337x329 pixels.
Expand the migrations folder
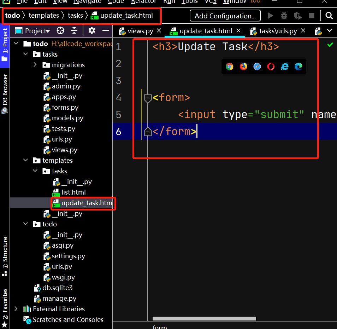point(35,65)
